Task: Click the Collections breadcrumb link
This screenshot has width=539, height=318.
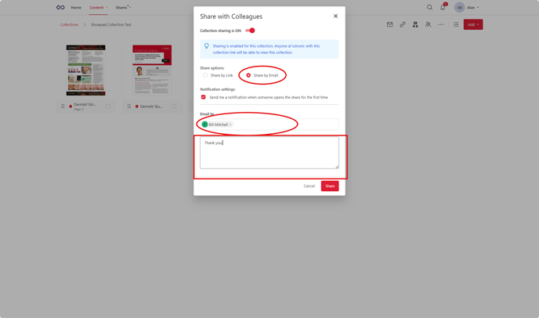Action: click(69, 25)
